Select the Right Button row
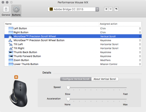 (73, 32)
